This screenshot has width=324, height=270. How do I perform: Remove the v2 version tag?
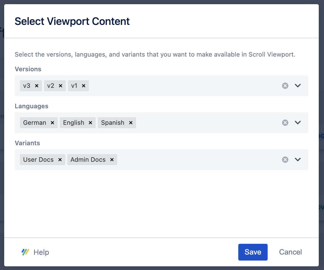point(61,86)
